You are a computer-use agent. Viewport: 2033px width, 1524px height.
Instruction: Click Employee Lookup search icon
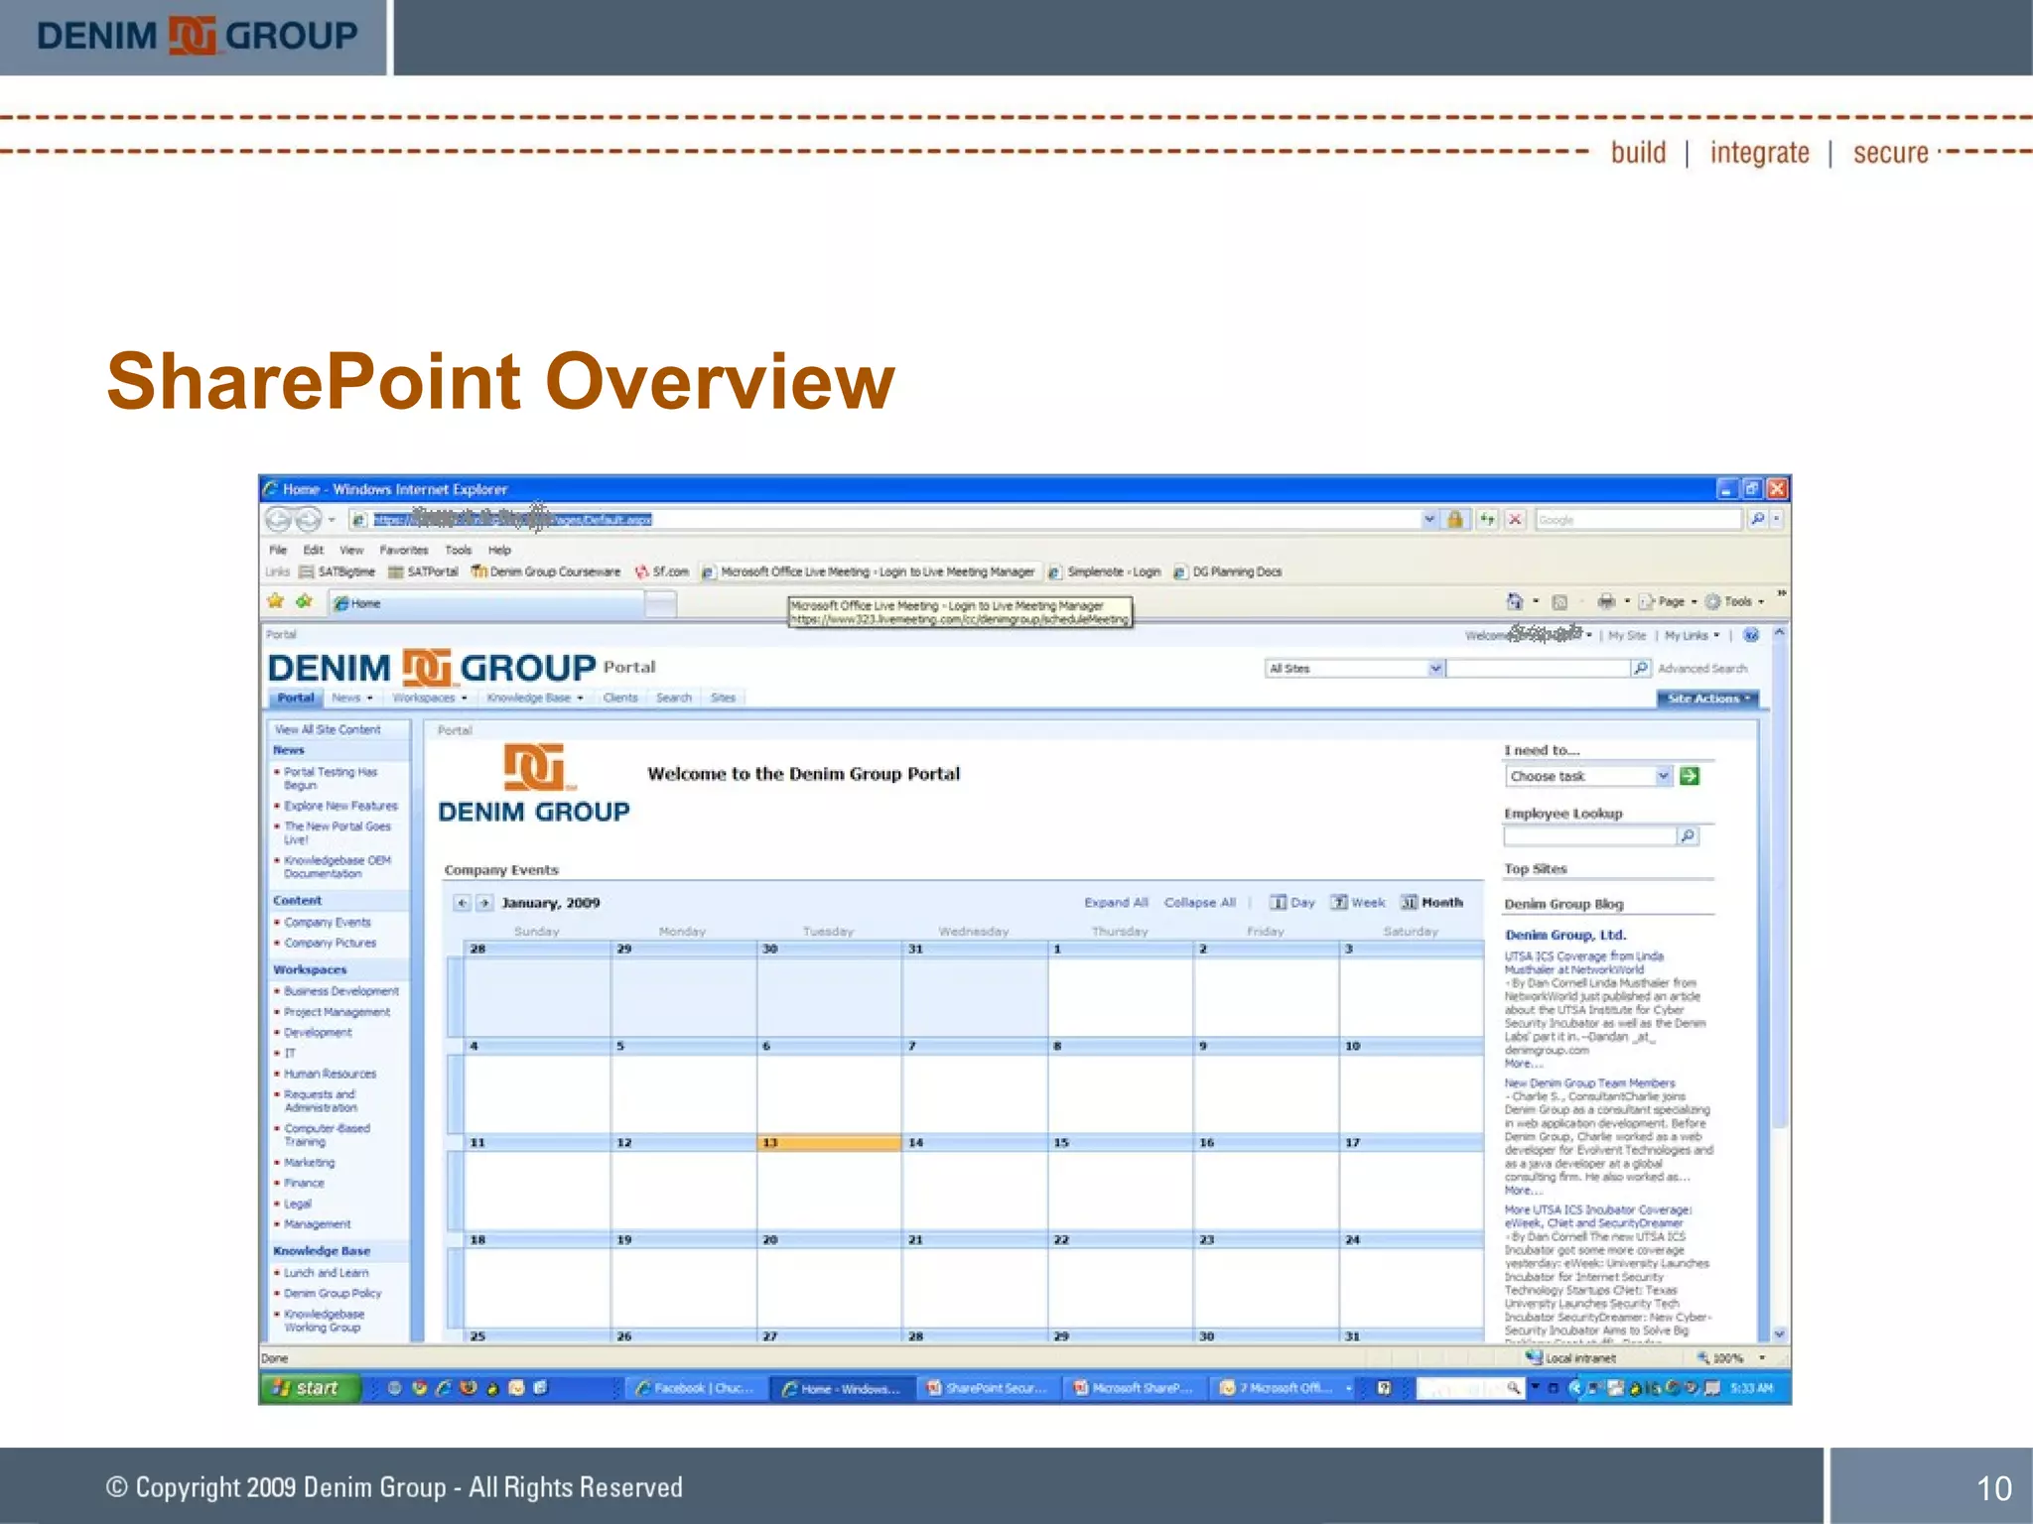[1688, 836]
